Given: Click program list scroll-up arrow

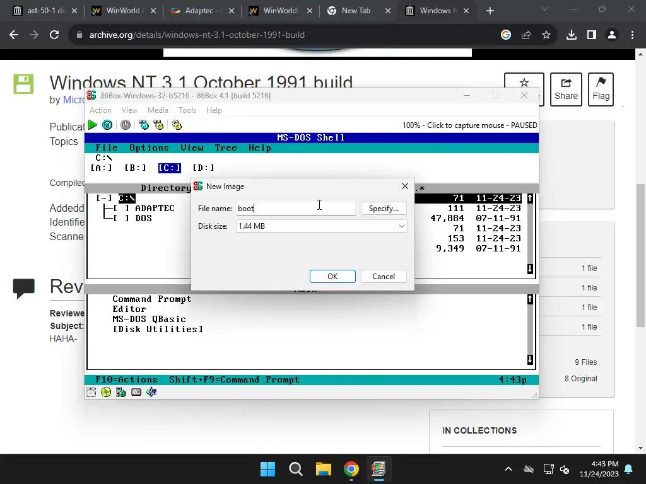Looking at the screenshot, I should tap(530, 299).
